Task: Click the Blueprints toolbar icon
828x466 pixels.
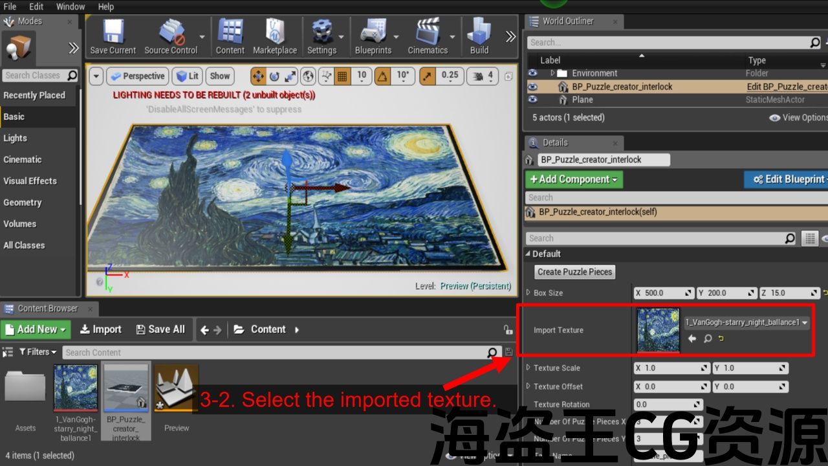Action: pyautogui.click(x=373, y=37)
